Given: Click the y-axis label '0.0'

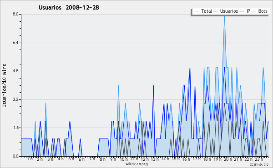Looking at the screenshot, I should [15, 156].
